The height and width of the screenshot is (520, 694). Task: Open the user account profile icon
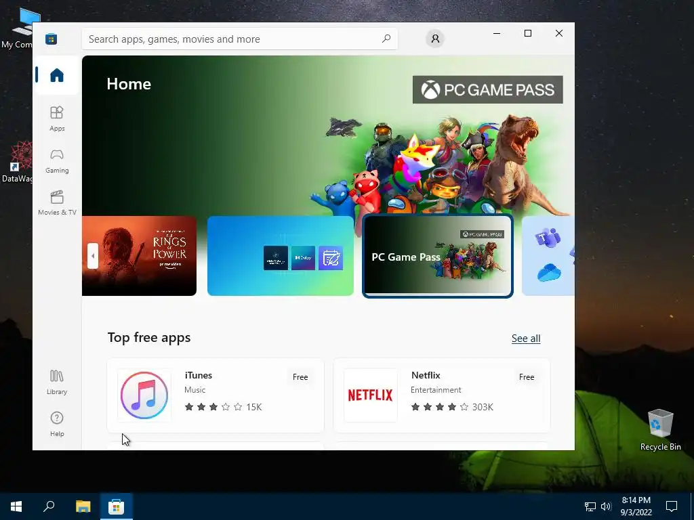click(435, 39)
